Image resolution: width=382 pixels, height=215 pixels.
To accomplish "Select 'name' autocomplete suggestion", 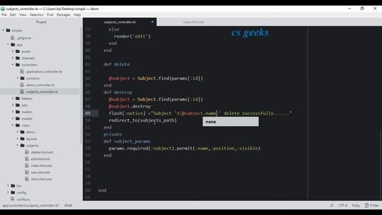I will (230, 122).
